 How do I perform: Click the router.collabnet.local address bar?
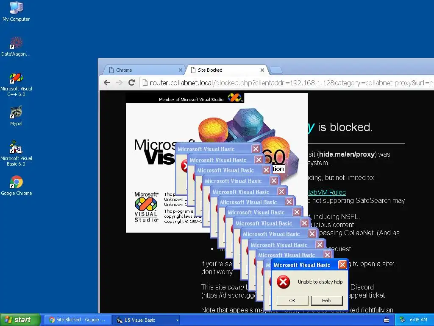pyautogui.click(x=287, y=83)
